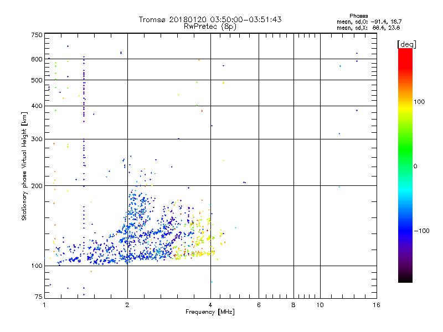Select the height axis '100' tick label

point(37,266)
